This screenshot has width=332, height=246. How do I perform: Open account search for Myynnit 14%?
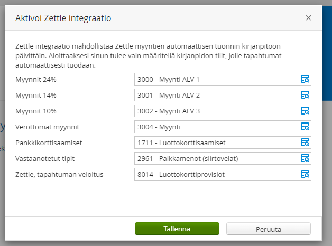pyautogui.click(x=305, y=95)
